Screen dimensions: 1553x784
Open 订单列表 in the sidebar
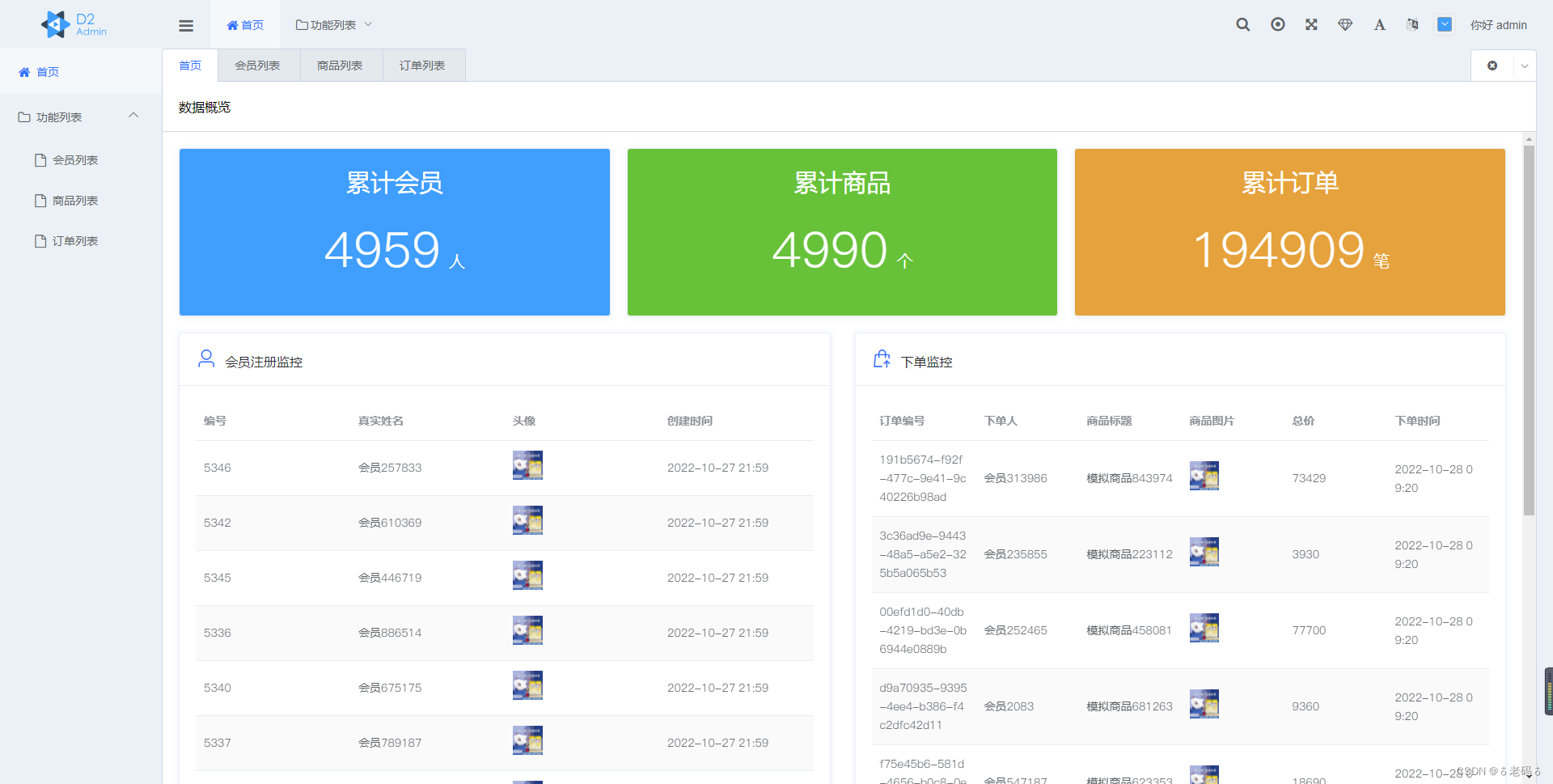(81, 241)
